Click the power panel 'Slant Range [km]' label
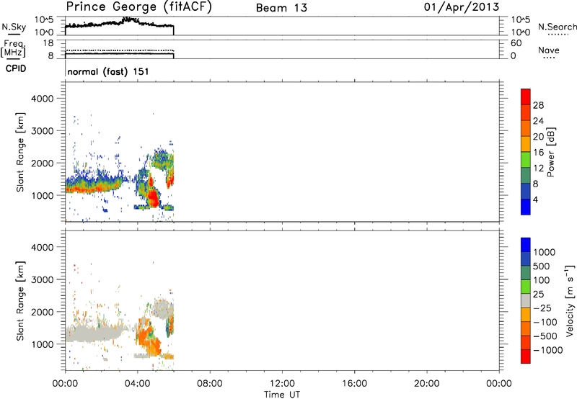Screen dimensions: 577x399 (20, 152)
